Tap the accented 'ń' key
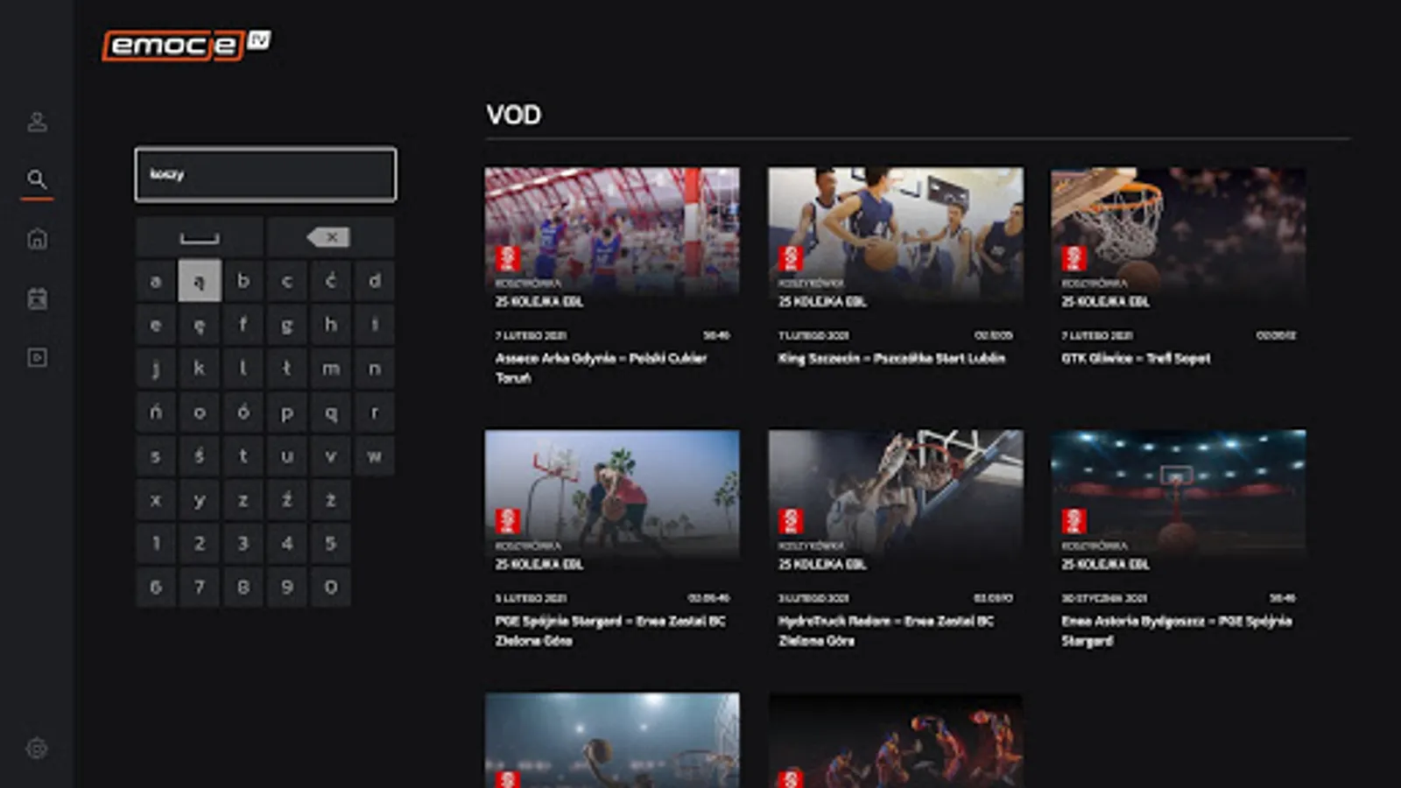The width and height of the screenshot is (1401, 788). [156, 412]
